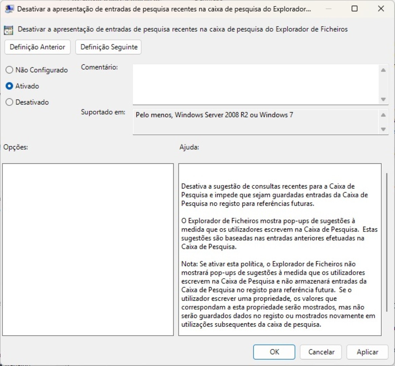
Task: Click the policy editor icon in the title bar
Action: point(9,9)
